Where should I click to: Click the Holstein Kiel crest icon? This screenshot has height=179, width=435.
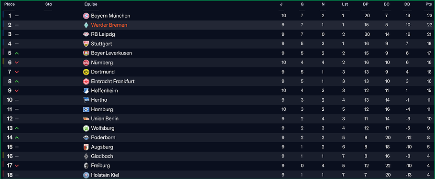[86, 175]
